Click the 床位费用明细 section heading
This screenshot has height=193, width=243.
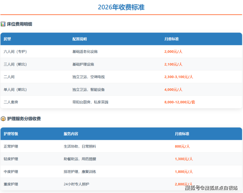click(19, 24)
